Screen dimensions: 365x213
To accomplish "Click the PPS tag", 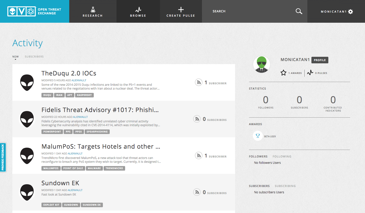I will click(x=68, y=132).
